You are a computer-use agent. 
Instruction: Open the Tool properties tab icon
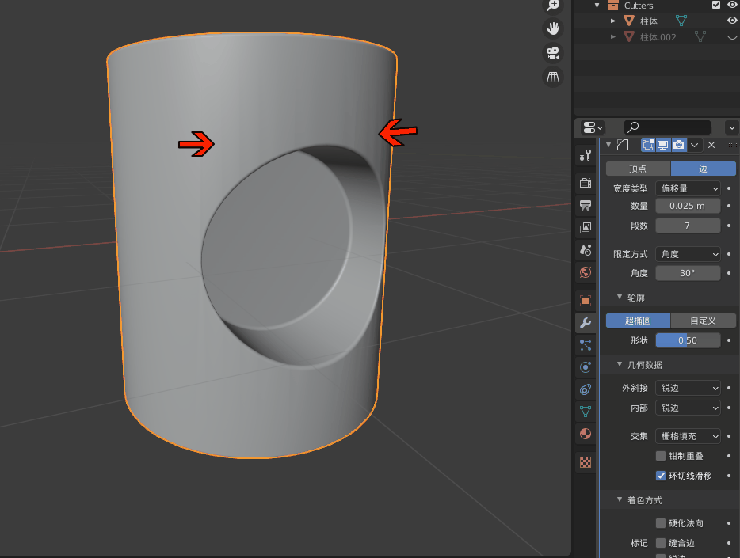tap(586, 155)
